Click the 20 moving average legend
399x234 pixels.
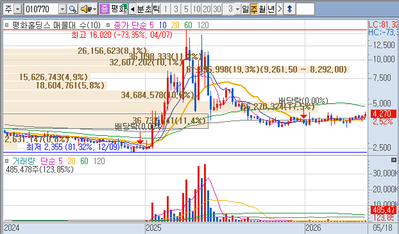[175, 25]
